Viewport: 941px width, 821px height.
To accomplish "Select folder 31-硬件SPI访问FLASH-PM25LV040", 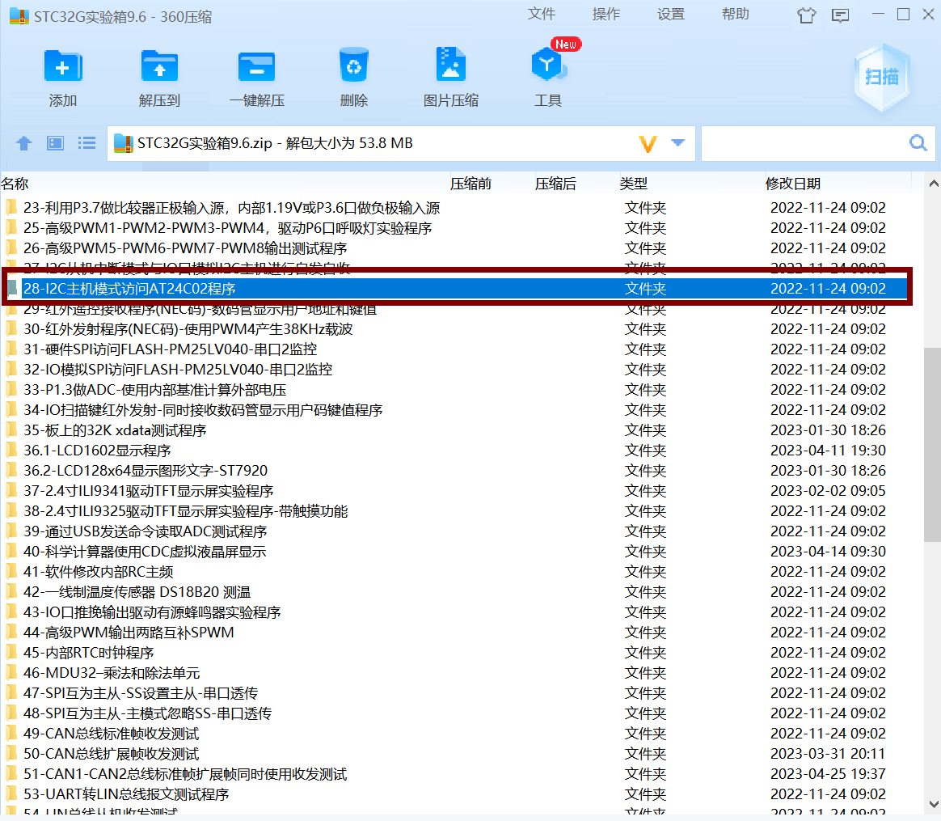I will [170, 349].
